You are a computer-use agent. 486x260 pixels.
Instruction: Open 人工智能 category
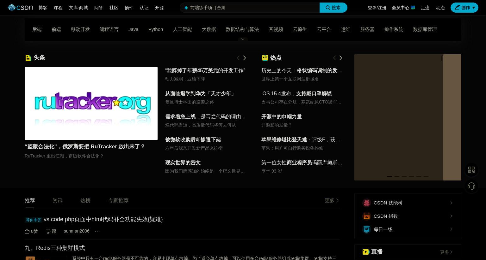(x=182, y=29)
